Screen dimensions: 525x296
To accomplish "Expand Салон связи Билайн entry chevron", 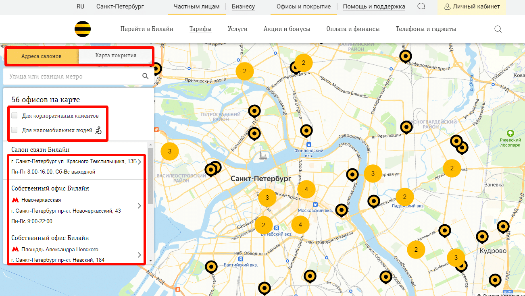I will (140, 162).
